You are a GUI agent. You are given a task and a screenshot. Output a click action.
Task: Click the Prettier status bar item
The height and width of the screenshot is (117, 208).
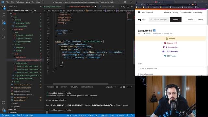[x=120, y=115]
